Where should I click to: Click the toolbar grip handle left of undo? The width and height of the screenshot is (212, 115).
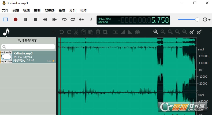(x=54, y=32)
